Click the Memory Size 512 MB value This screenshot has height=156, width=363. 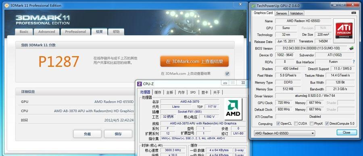(288, 89)
